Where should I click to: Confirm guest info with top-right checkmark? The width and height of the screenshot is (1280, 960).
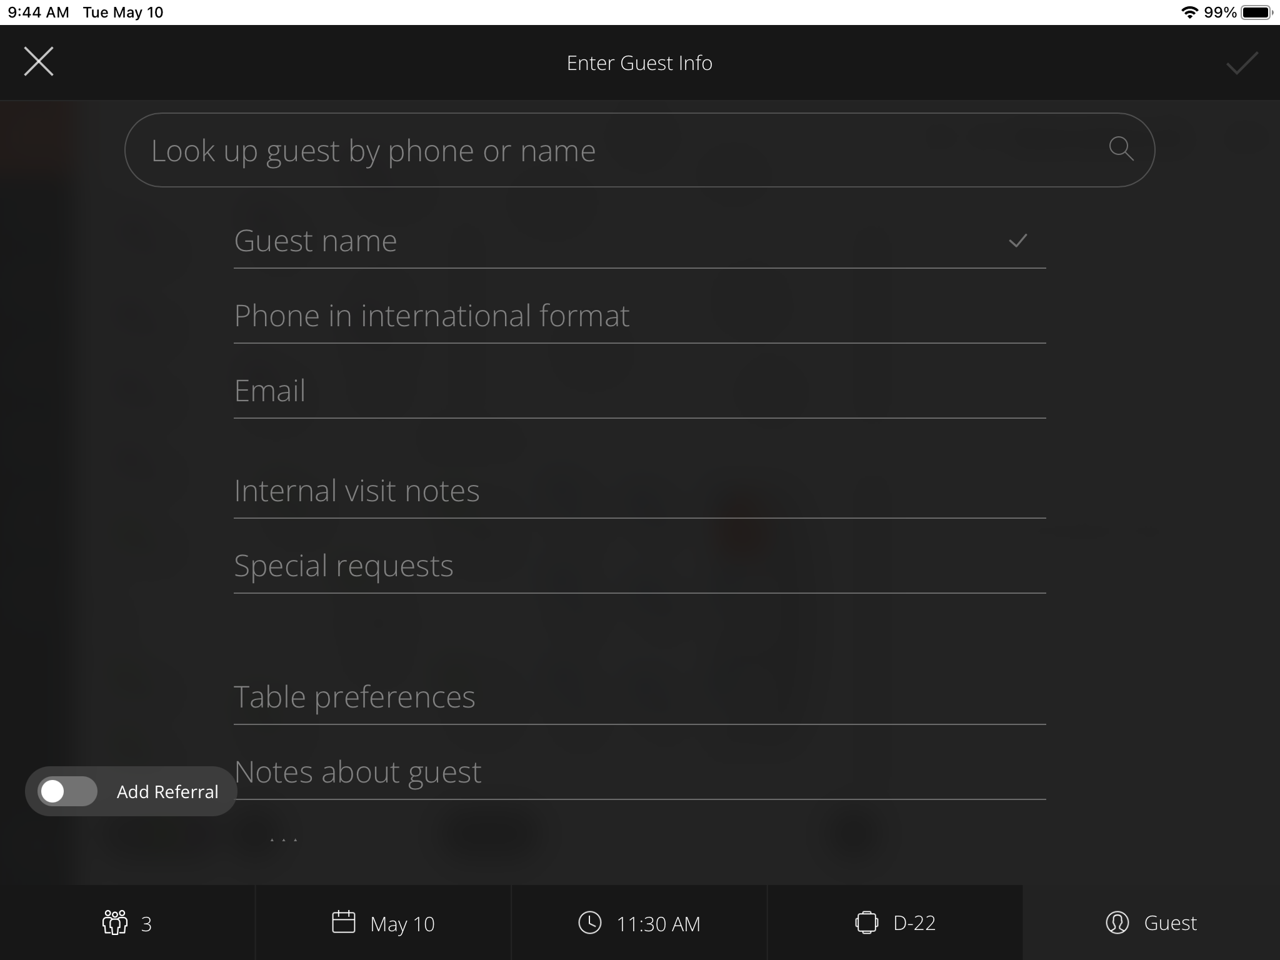(1241, 63)
